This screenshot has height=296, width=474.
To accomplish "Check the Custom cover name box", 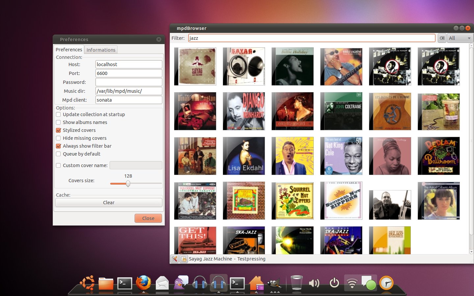I will click(58, 165).
